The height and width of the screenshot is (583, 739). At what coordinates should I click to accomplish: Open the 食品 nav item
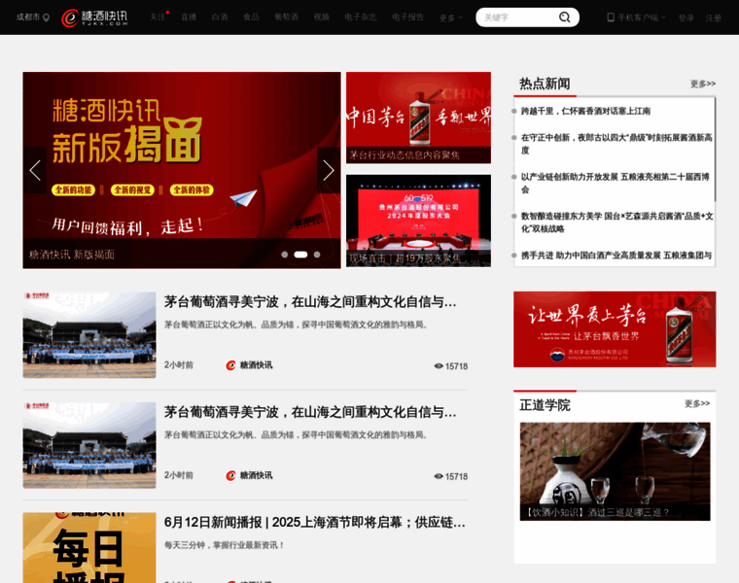tap(251, 17)
